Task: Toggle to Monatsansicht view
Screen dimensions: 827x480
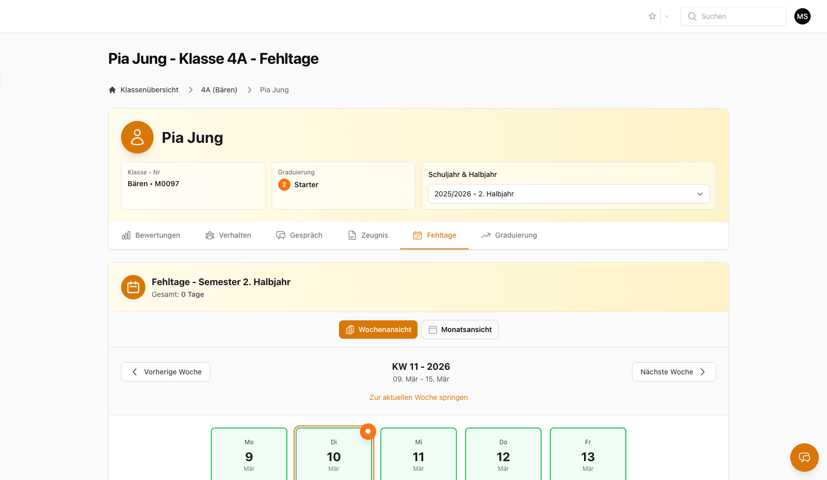Action: 459,330
